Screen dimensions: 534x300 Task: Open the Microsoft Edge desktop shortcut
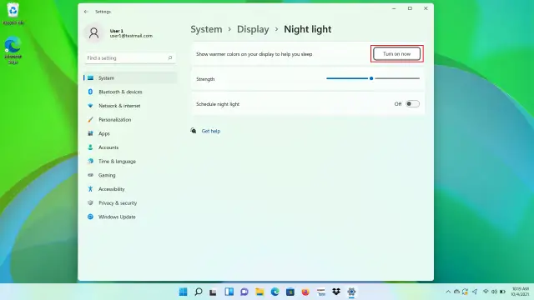[x=13, y=50]
